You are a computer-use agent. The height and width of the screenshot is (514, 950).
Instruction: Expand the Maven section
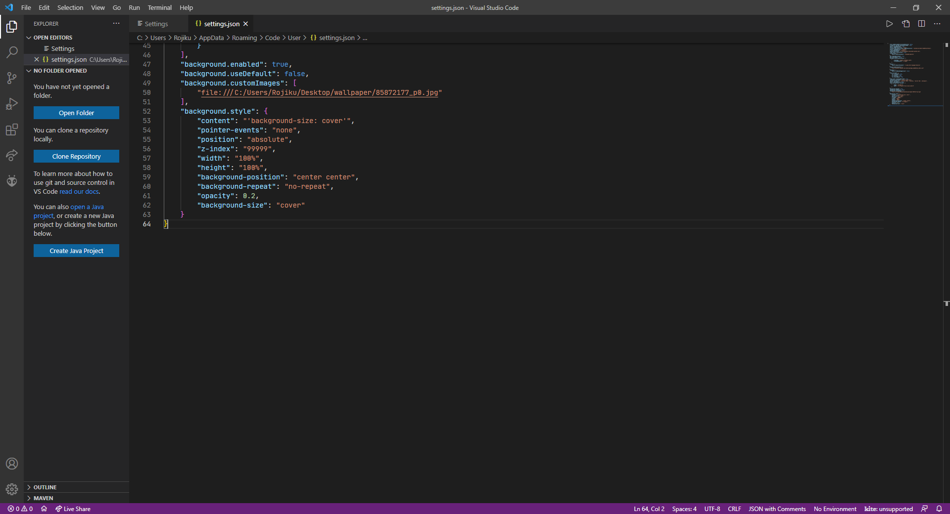pyautogui.click(x=76, y=498)
